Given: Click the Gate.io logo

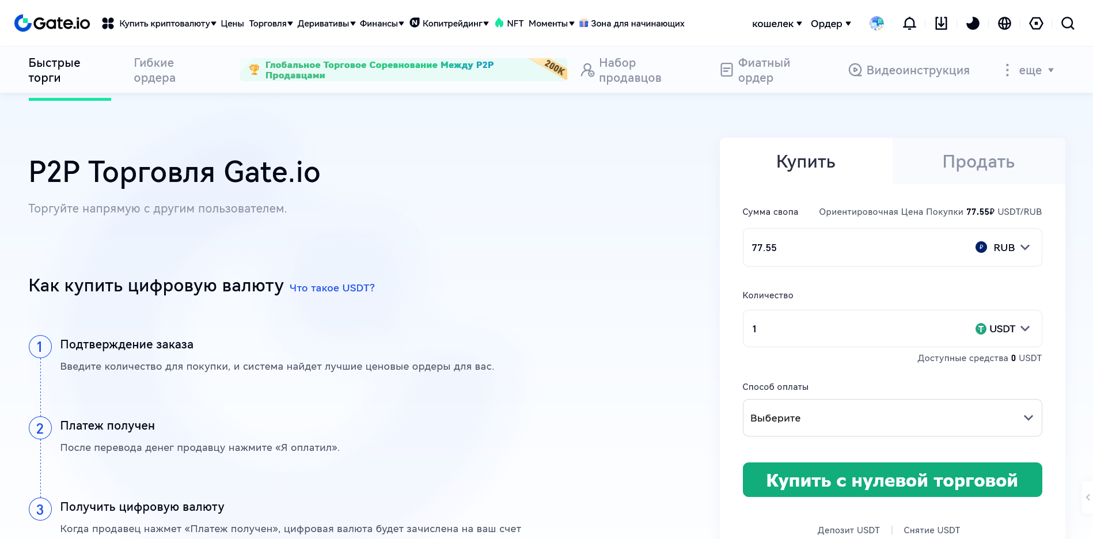Looking at the screenshot, I should click(52, 23).
